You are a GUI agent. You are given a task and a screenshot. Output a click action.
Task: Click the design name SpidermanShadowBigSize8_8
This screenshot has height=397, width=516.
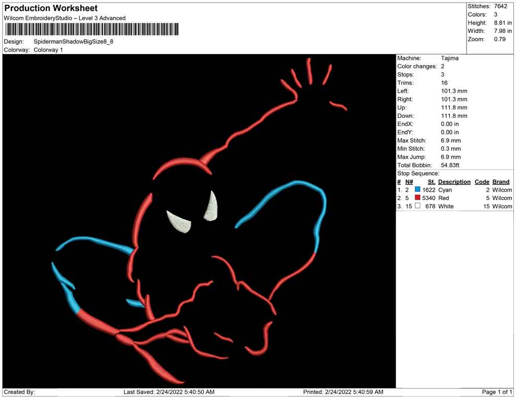click(73, 42)
